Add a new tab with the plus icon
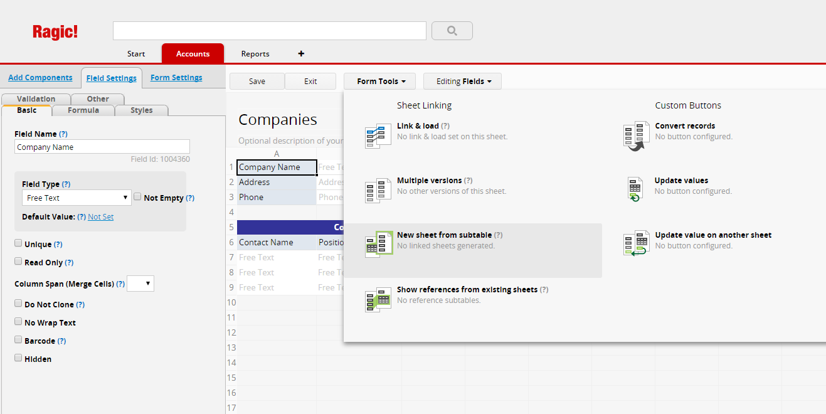The width and height of the screenshot is (826, 414). click(301, 54)
